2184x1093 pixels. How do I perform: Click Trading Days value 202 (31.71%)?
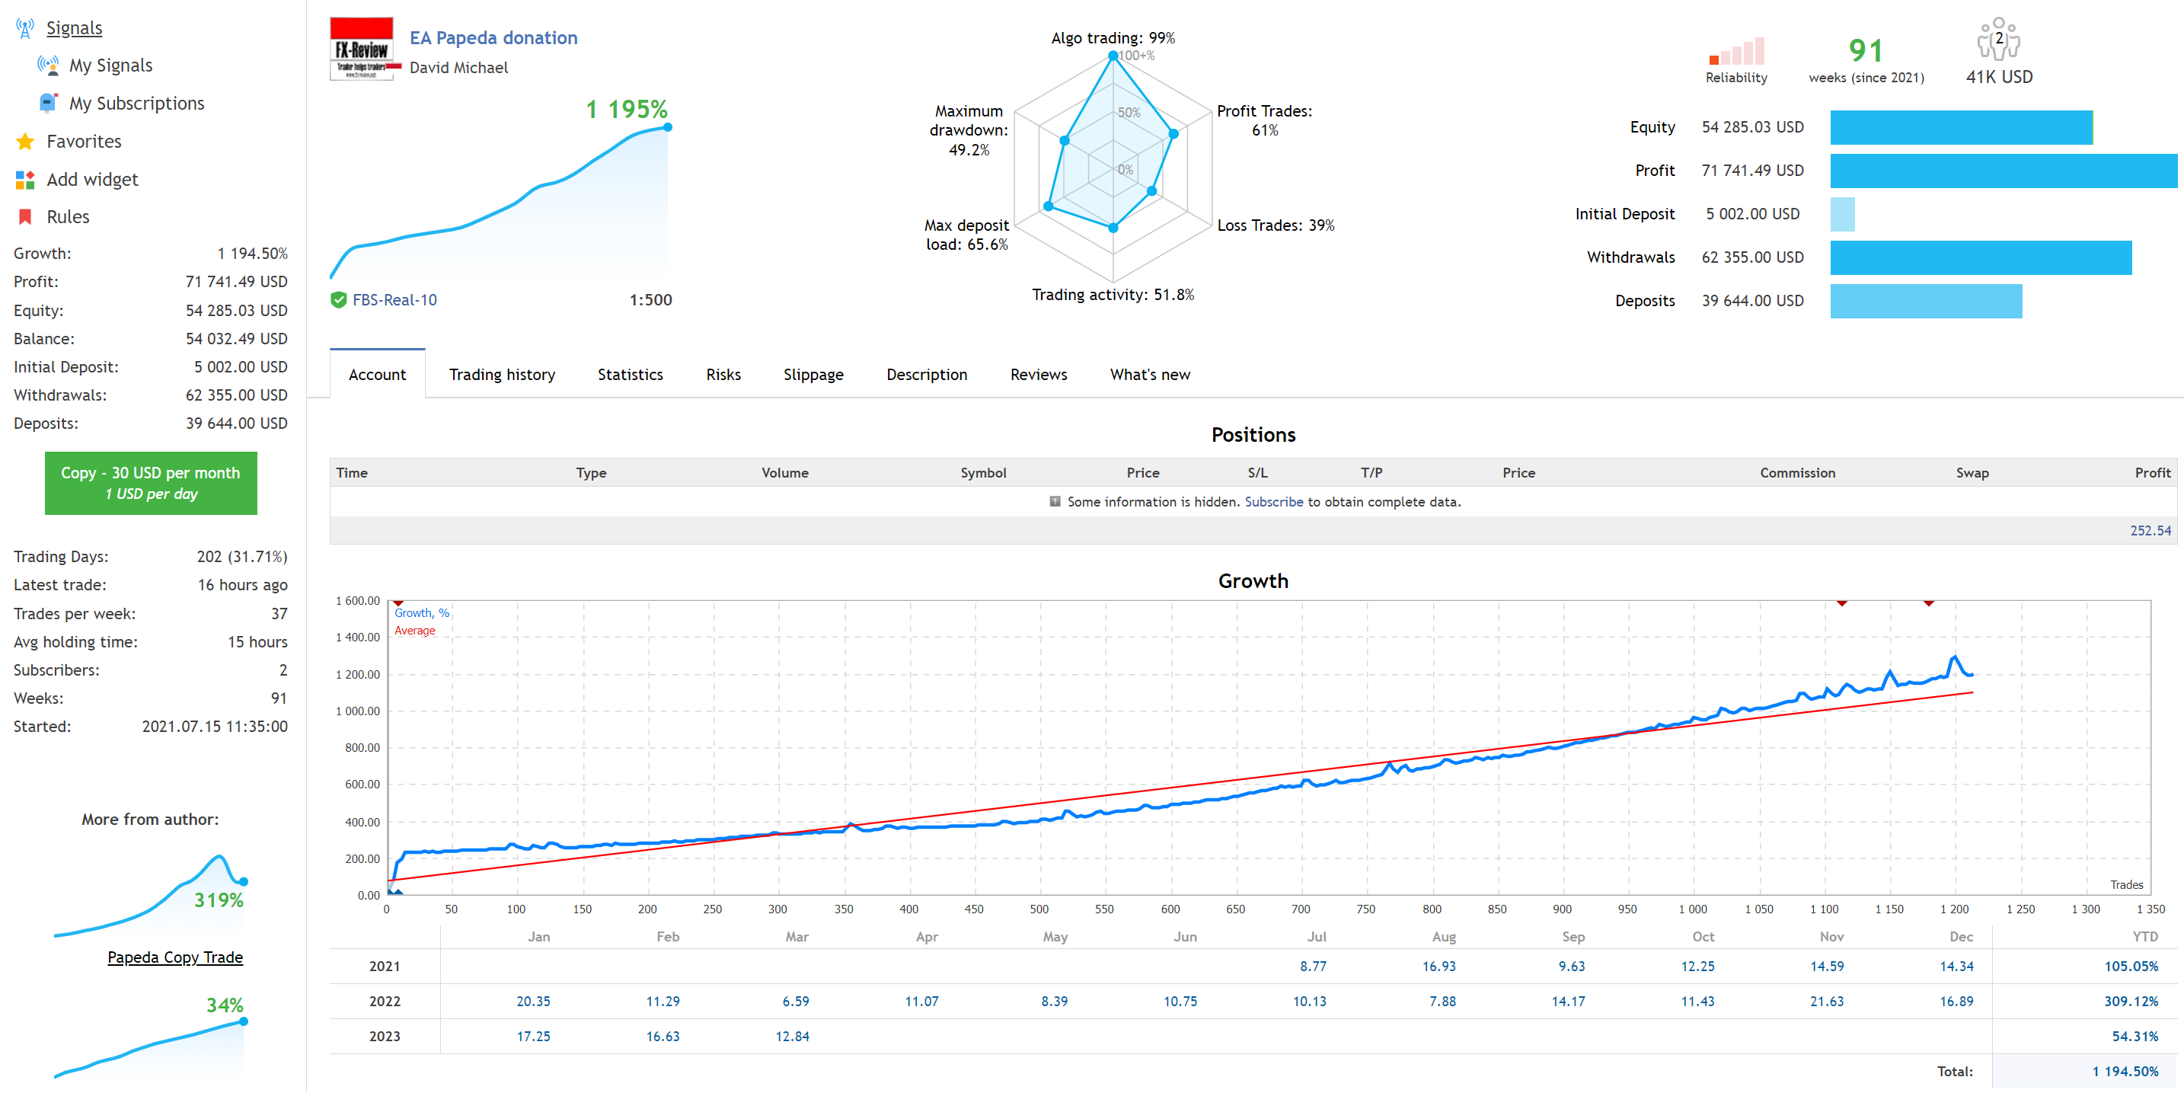point(241,557)
